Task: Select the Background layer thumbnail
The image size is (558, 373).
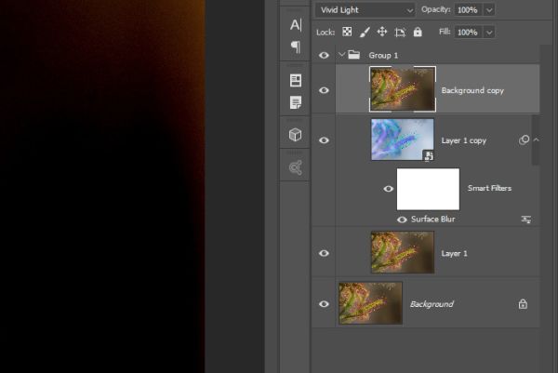Action: pyautogui.click(x=370, y=303)
